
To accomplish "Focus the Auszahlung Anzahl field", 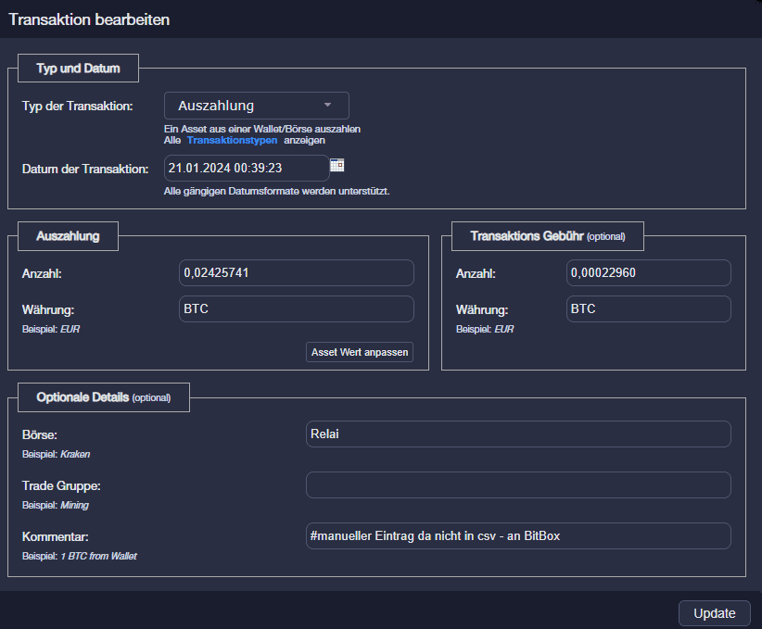I will (296, 273).
